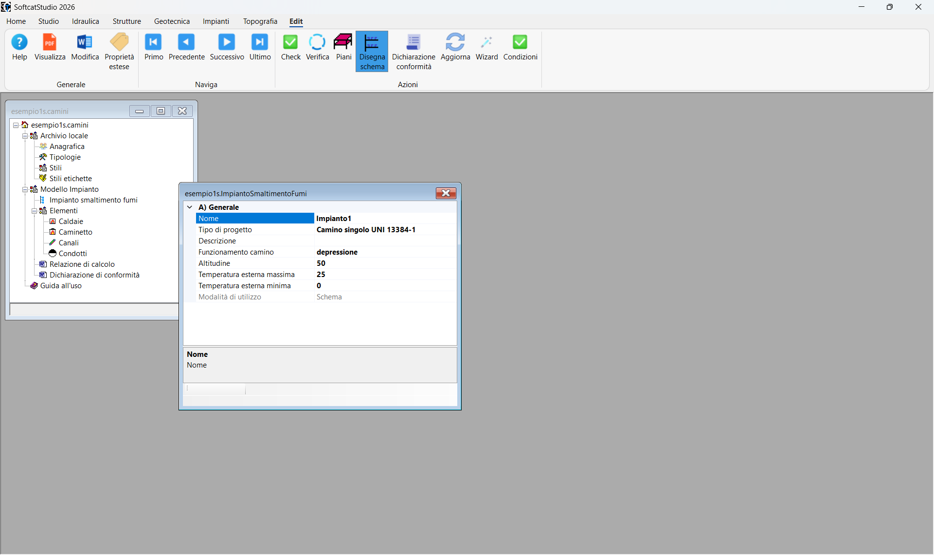
Task: Click the Visualizza PDF icon
Action: [50, 47]
